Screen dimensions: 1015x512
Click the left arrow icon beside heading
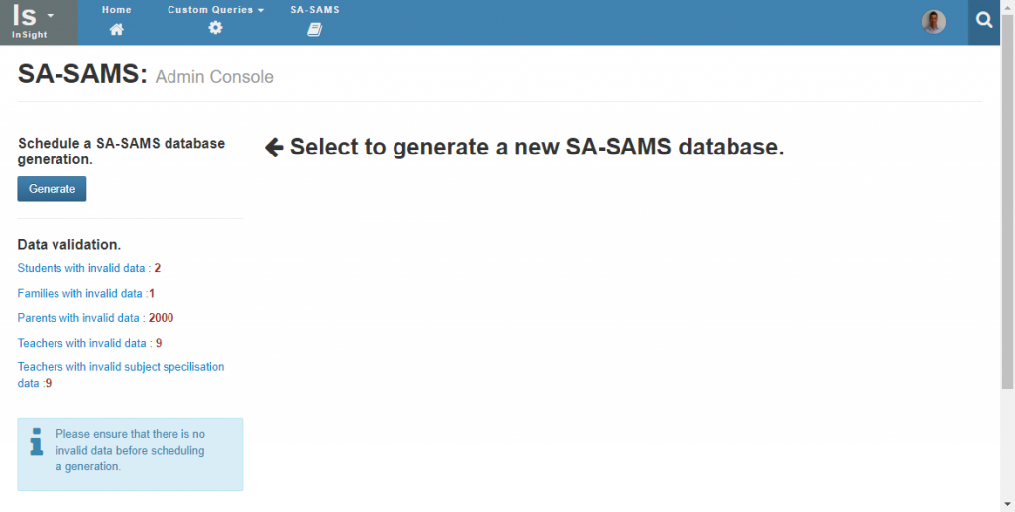[x=275, y=148]
